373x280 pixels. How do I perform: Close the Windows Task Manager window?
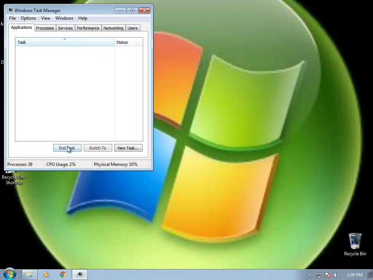[144, 10]
